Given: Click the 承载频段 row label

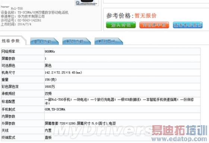Looking at the screenshot, I should pos(8,93).
